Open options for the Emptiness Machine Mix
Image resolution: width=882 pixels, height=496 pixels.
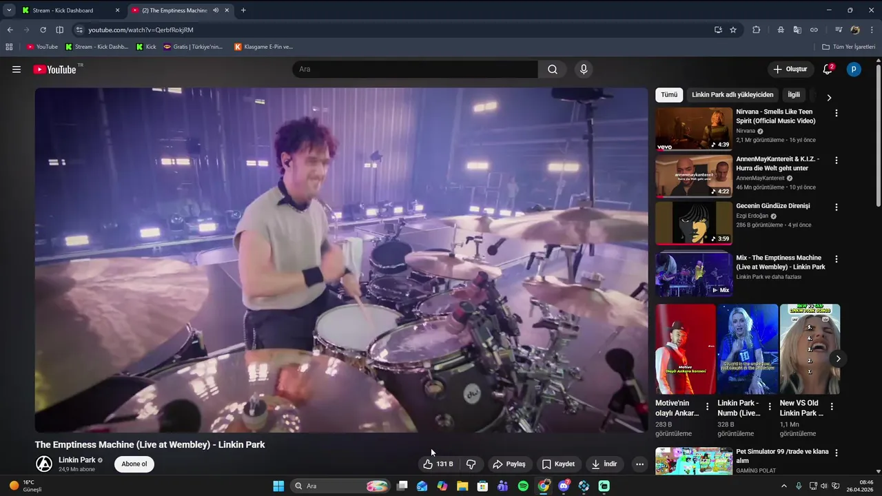tap(837, 259)
